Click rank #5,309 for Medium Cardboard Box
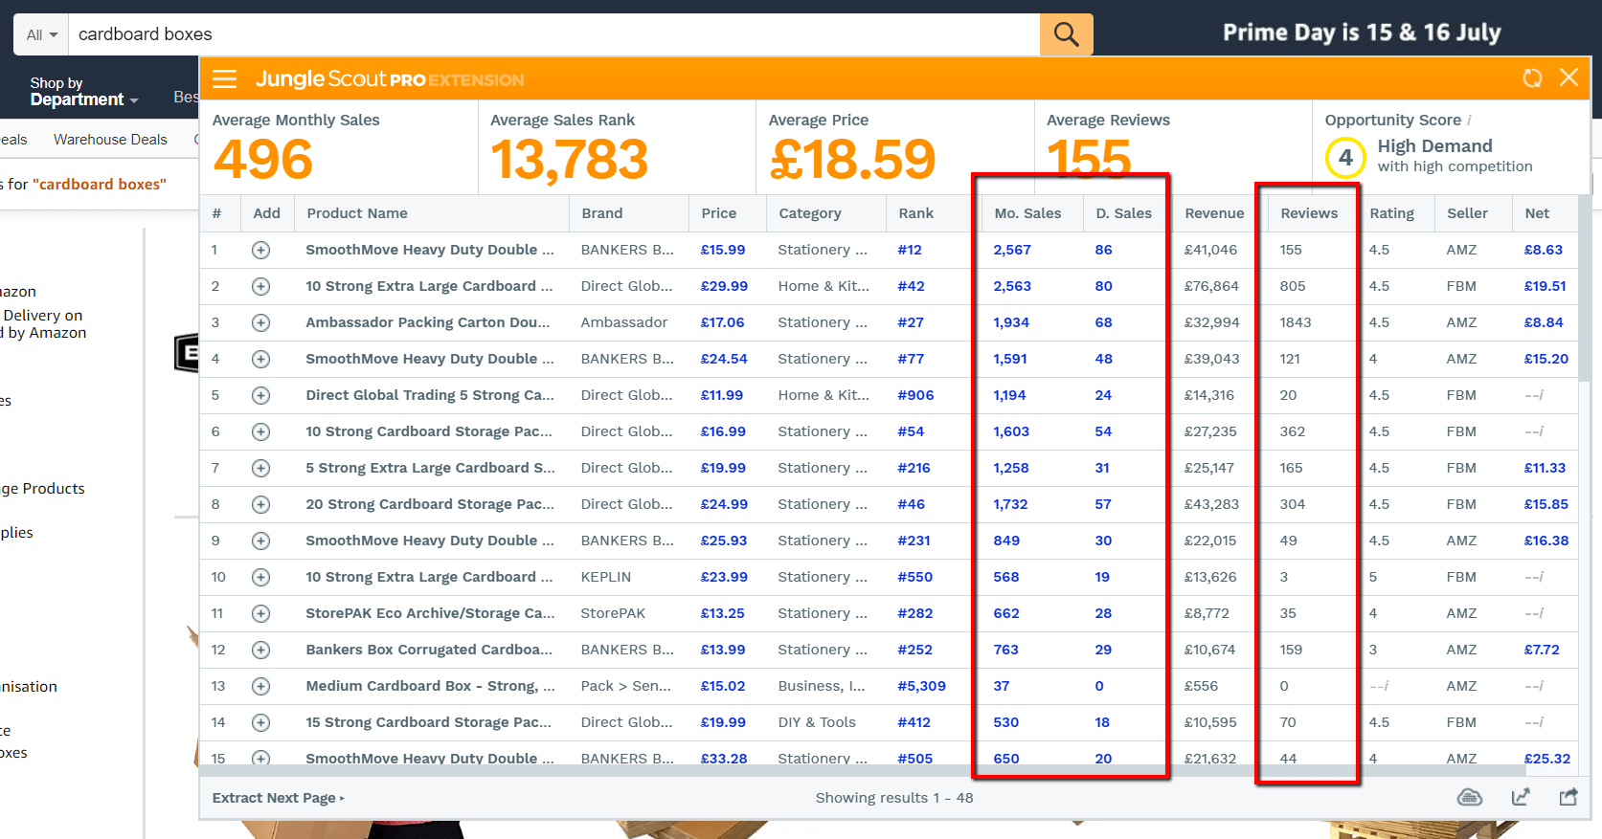This screenshot has height=839, width=1602. click(921, 686)
